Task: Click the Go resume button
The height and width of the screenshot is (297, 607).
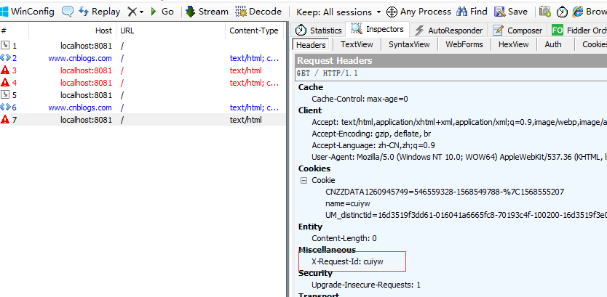Action: tap(162, 12)
